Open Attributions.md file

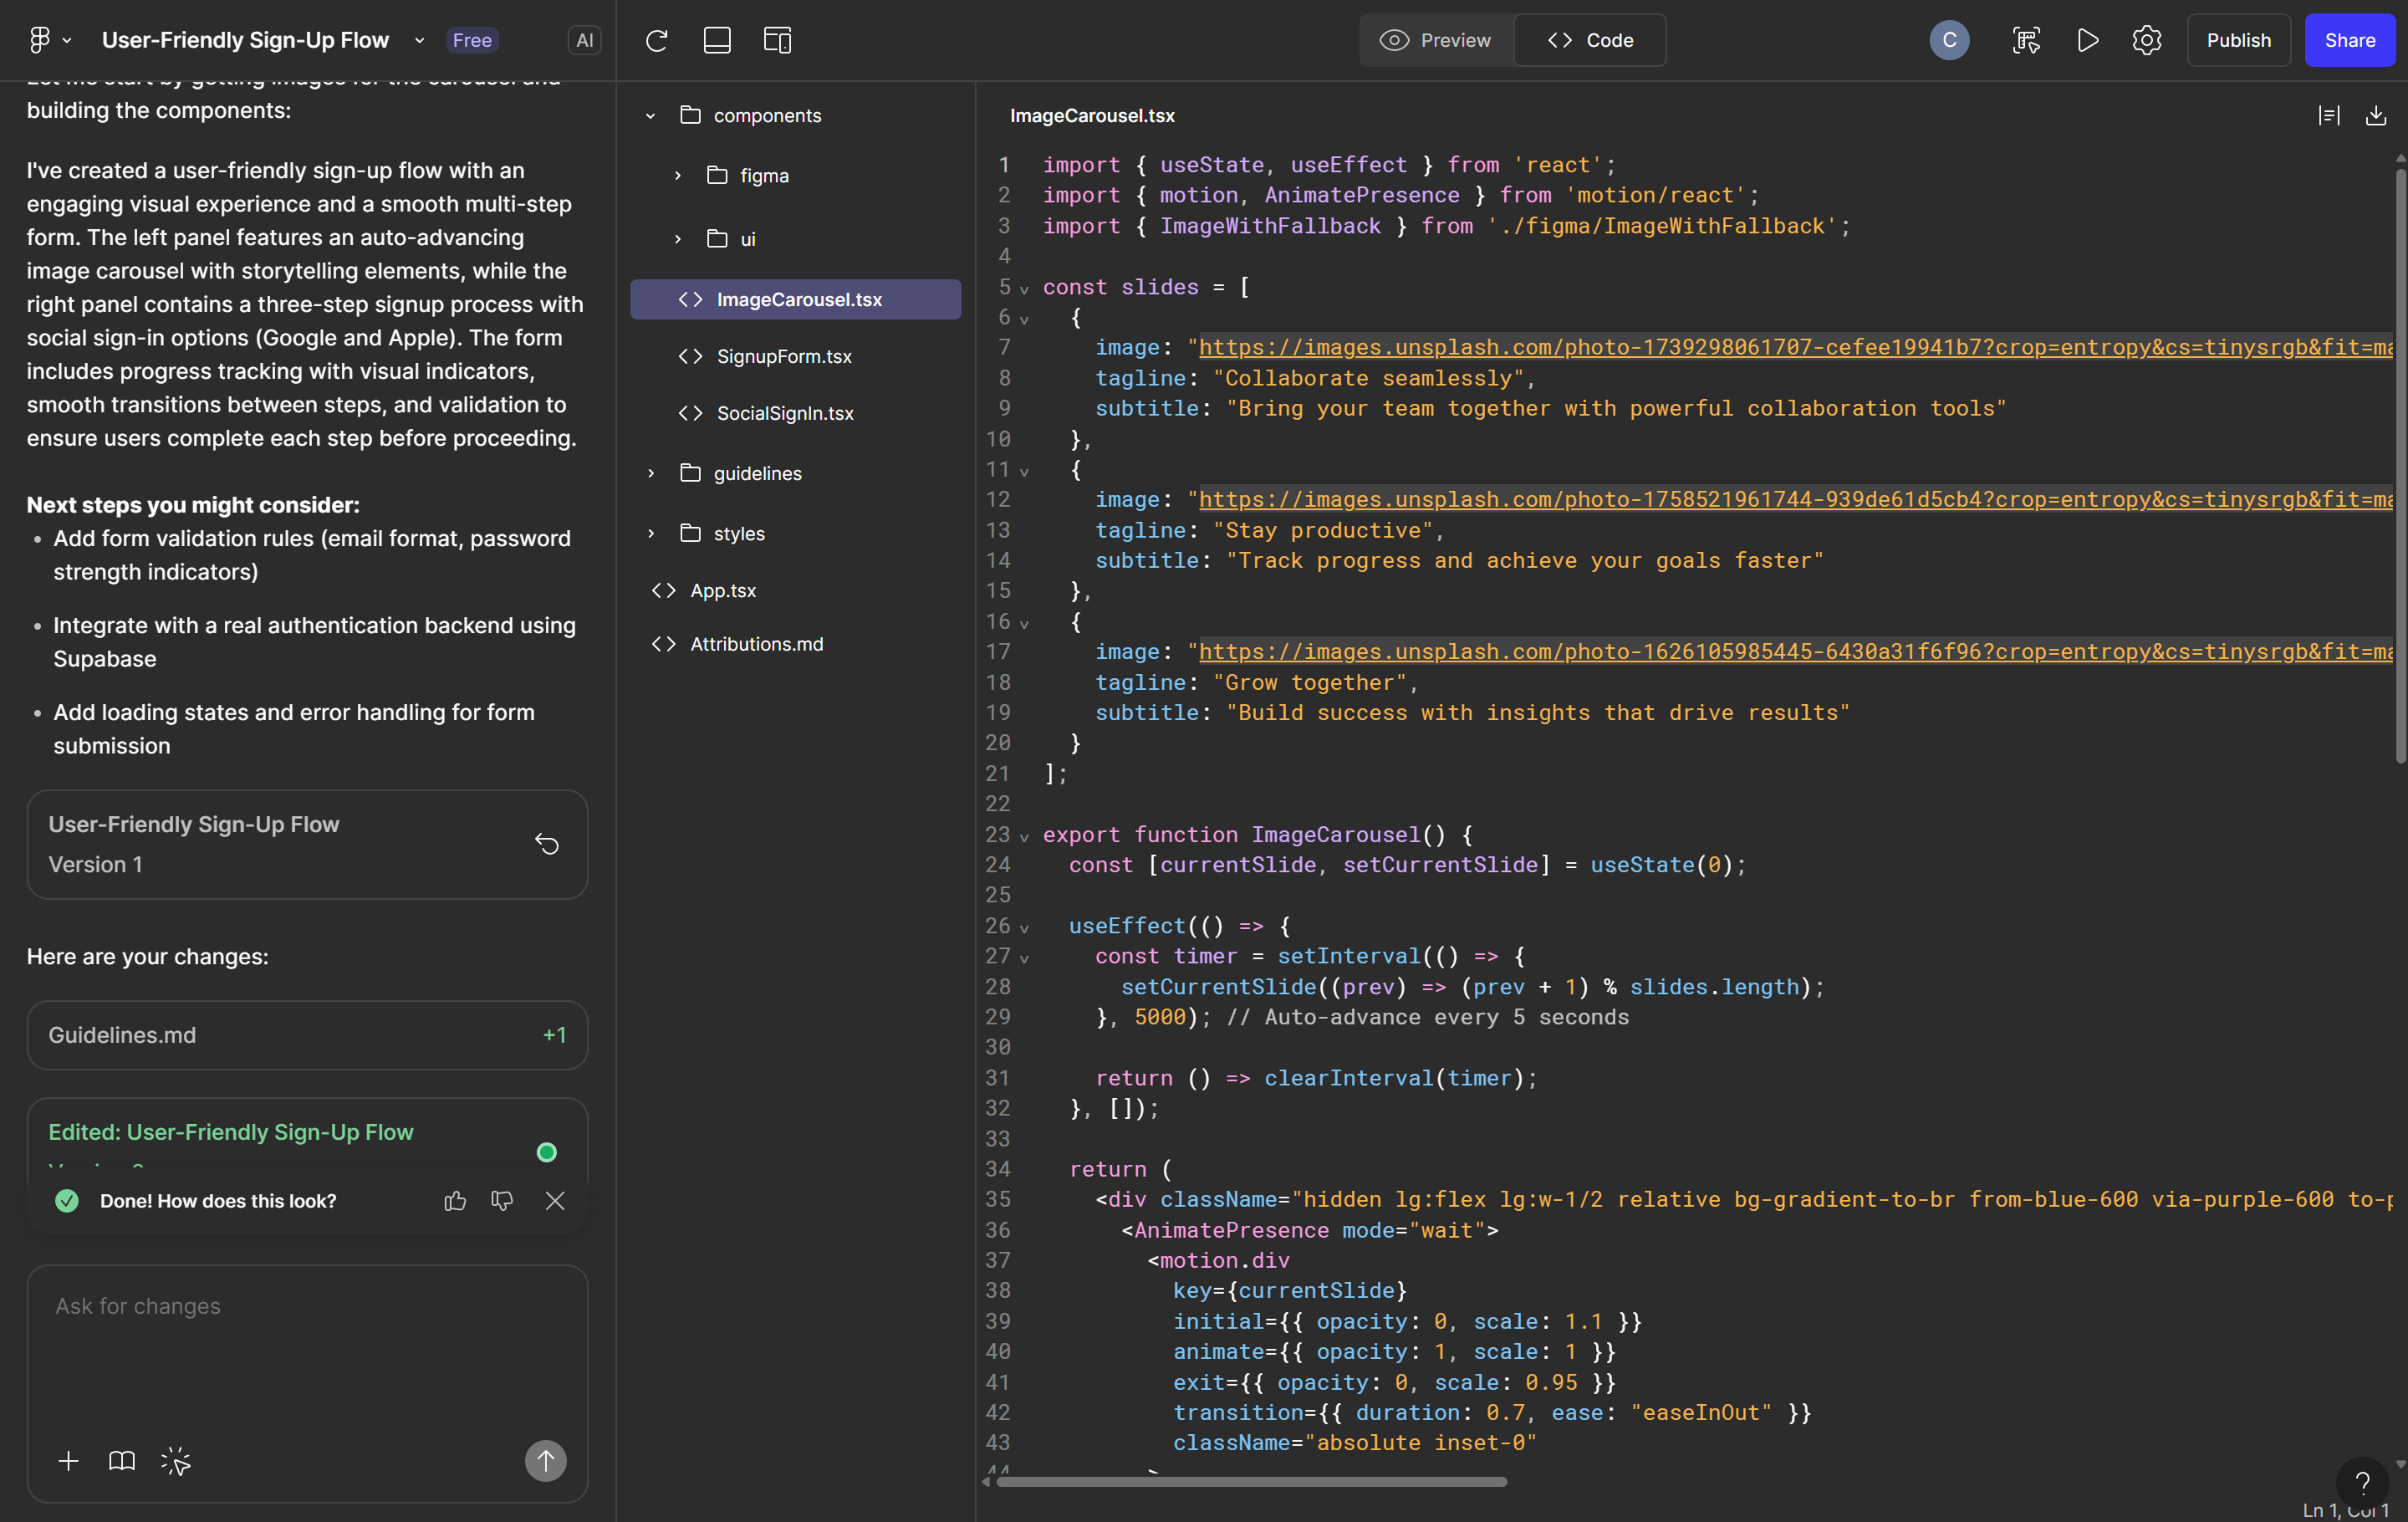coord(795,644)
